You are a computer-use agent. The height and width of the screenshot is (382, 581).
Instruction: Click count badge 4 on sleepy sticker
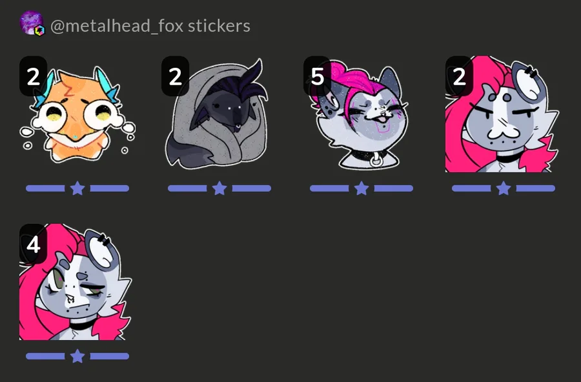[x=34, y=244]
